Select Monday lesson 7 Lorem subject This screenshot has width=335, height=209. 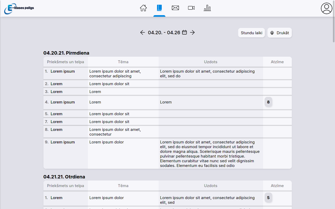tap(57, 122)
